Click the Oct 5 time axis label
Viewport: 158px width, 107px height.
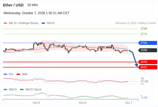point(36,103)
